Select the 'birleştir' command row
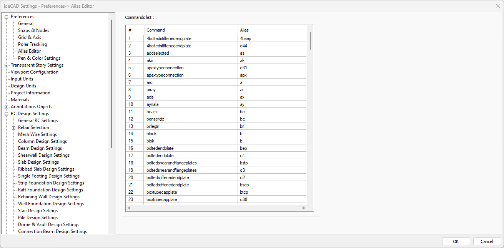 (x=216, y=126)
